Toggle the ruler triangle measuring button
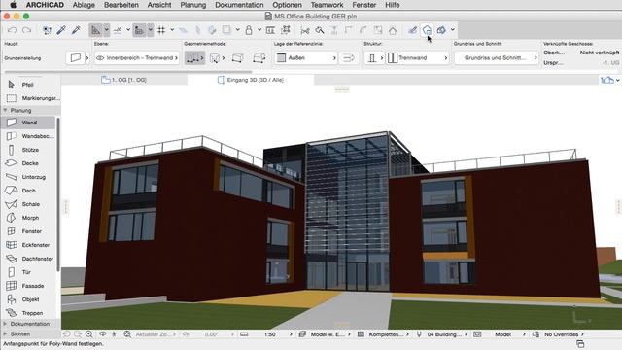 [95, 30]
